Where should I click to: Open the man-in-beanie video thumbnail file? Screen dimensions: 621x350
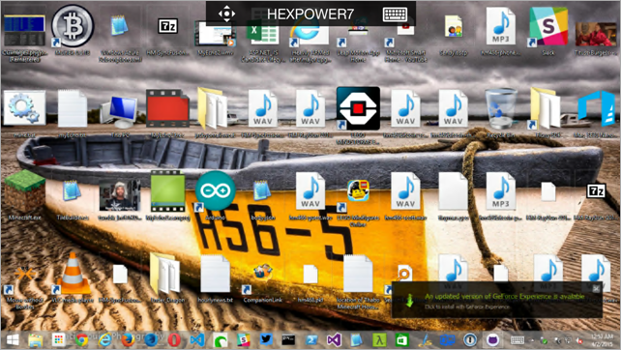[120, 194]
